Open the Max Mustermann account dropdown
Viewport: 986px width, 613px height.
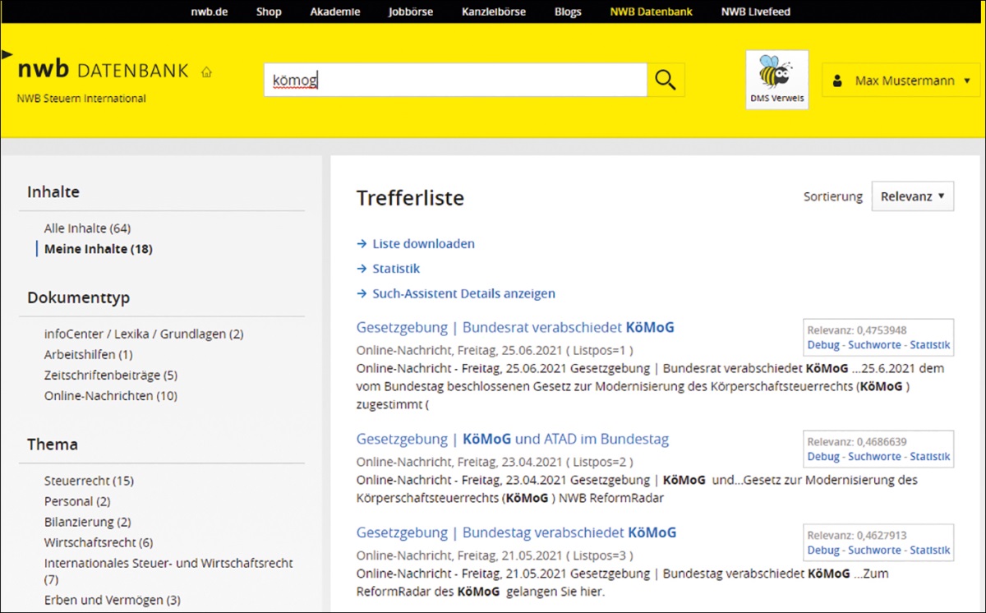901,81
